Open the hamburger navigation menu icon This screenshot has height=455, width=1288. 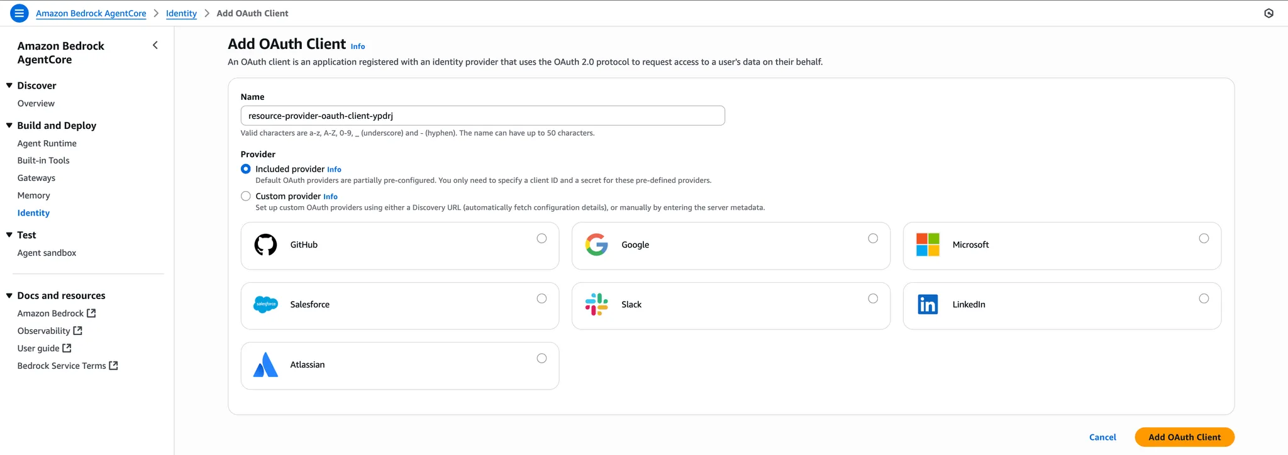(x=19, y=13)
